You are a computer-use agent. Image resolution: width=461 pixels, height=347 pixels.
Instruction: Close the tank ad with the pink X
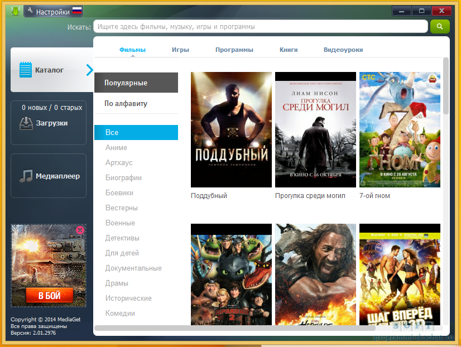[80, 230]
